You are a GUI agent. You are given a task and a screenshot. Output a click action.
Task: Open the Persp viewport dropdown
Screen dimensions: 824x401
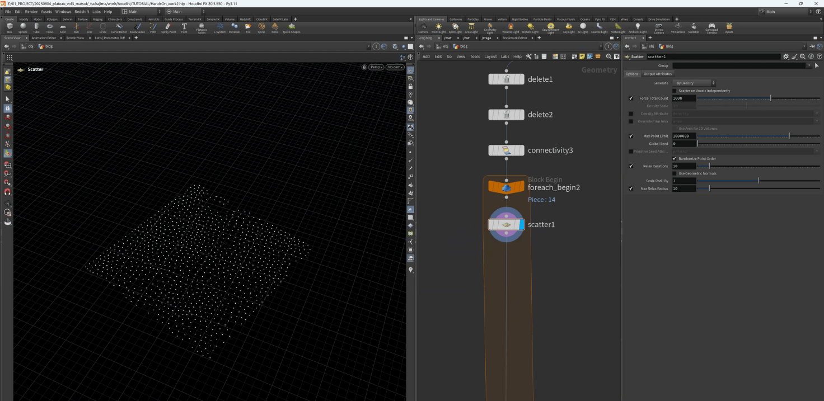376,67
